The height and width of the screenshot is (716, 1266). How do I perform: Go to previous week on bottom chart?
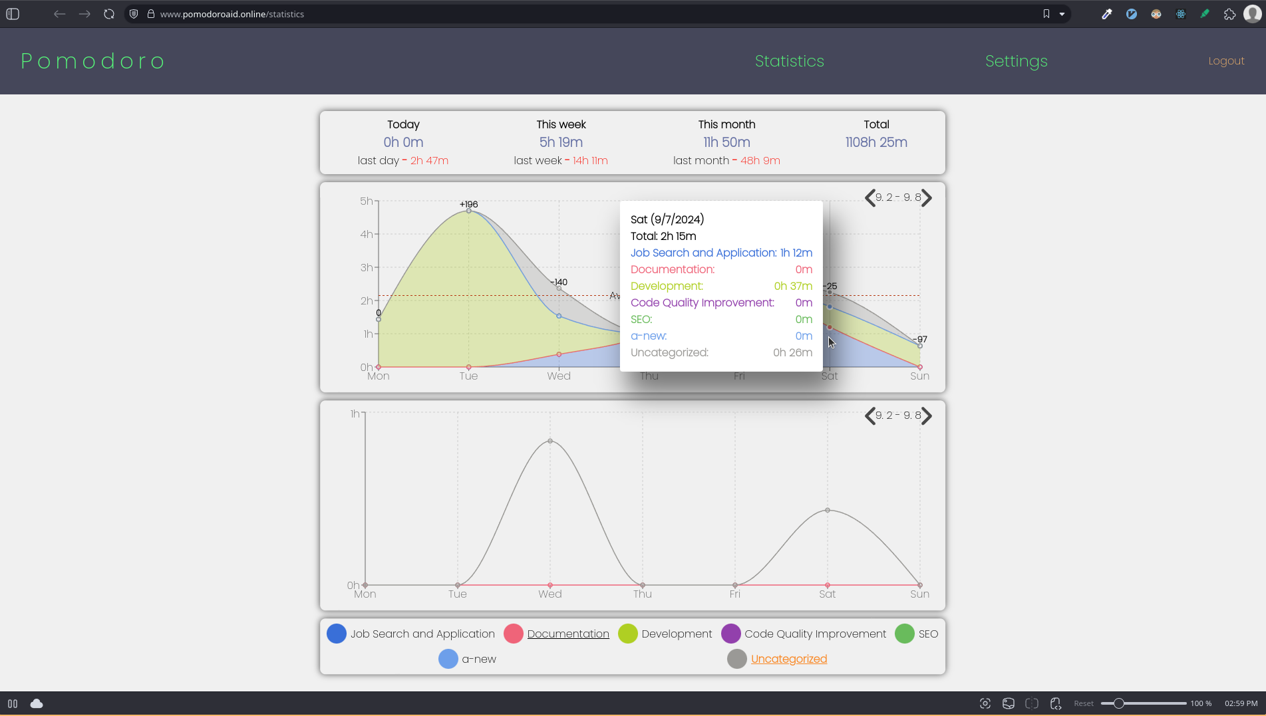coord(870,416)
